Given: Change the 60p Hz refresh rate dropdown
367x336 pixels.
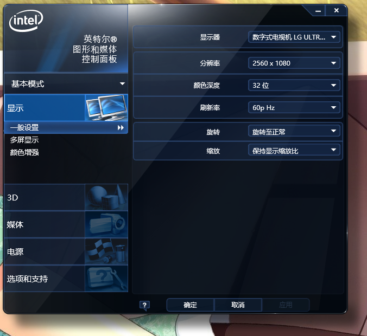Looking at the screenshot, I should 294,107.
